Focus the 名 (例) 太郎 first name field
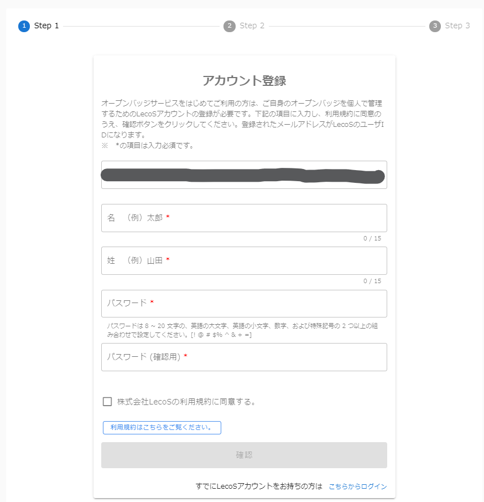This screenshot has height=502, width=484. 244,218
